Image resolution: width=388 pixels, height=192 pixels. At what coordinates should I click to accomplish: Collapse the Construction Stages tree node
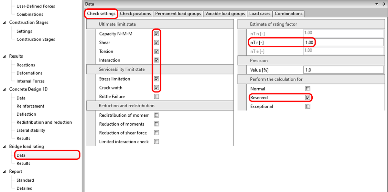(4, 23)
